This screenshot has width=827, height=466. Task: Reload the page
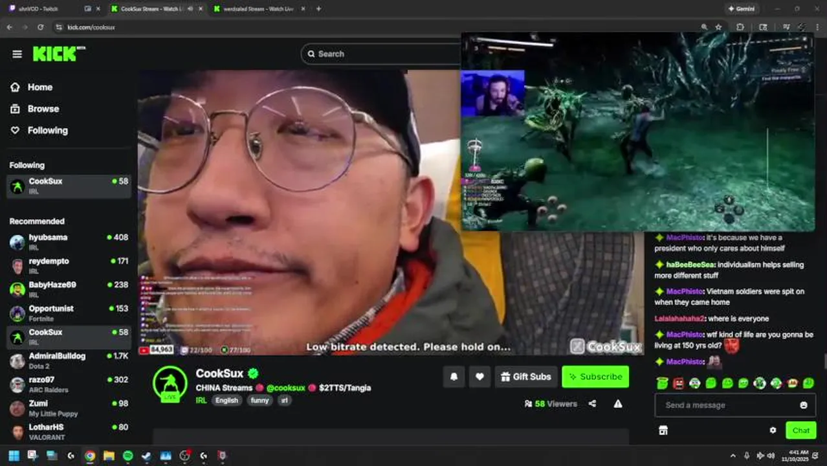tap(40, 27)
